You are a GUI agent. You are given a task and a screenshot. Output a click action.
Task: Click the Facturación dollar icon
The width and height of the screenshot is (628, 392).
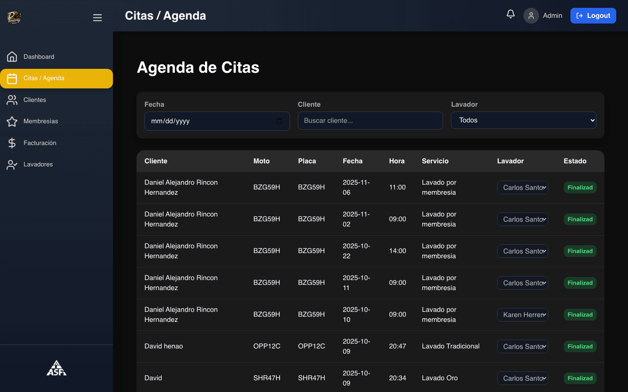coord(12,143)
